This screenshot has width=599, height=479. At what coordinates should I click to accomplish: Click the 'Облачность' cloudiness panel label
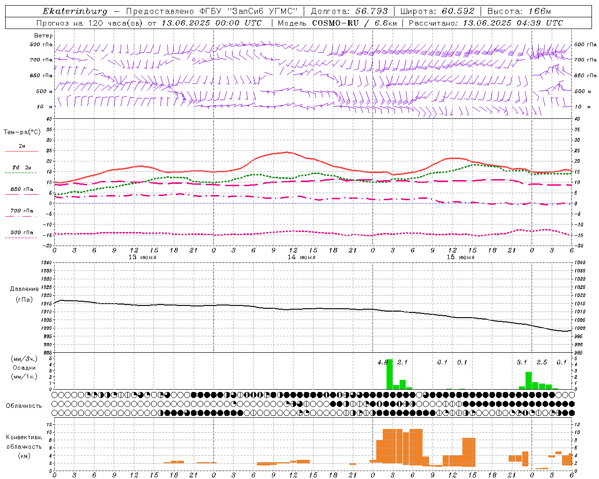coord(24,406)
